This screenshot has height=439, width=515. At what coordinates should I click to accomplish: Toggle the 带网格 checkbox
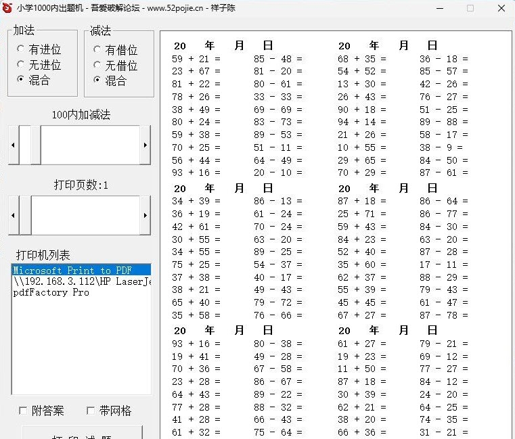coord(91,411)
